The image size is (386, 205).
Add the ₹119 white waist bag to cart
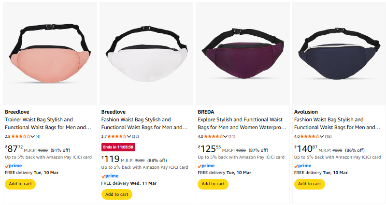click(117, 194)
